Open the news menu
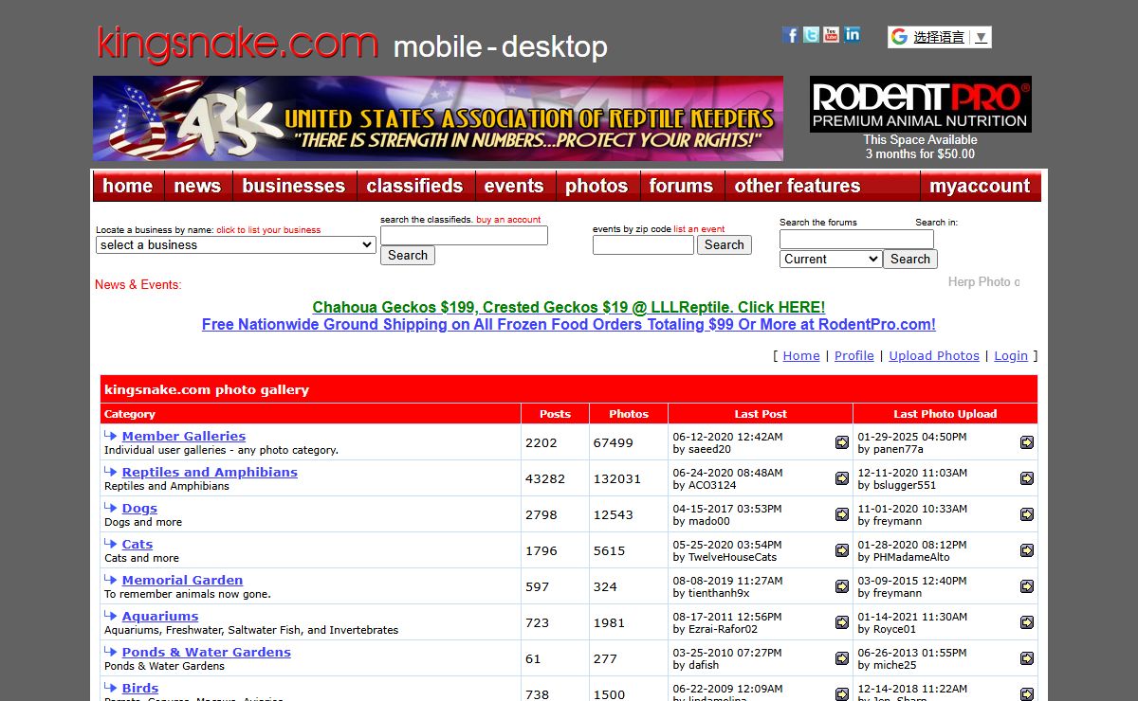The height and width of the screenshot is (701, 1138). pos(197,186)
